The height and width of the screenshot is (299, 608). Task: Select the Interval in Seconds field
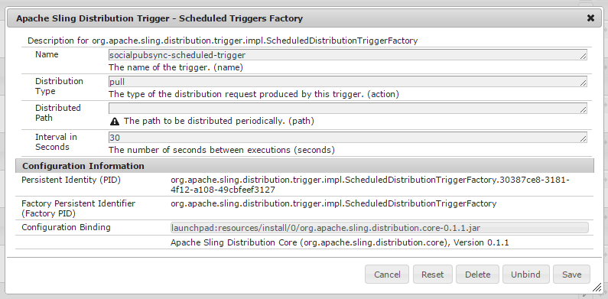348,138
